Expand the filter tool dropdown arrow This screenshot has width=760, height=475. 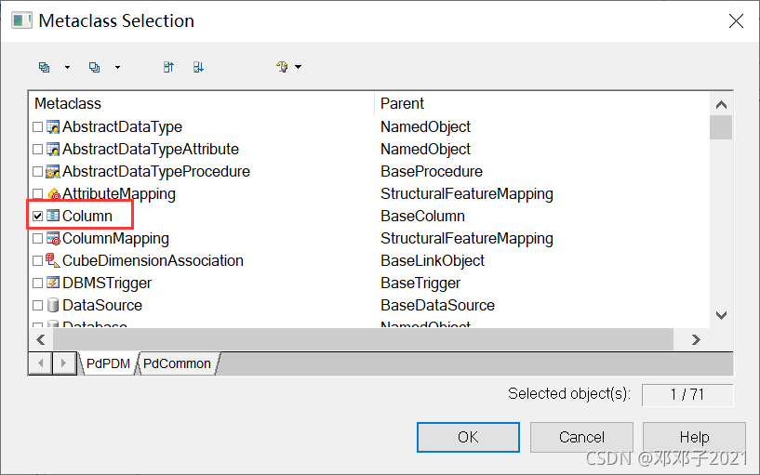pos(298,67)
